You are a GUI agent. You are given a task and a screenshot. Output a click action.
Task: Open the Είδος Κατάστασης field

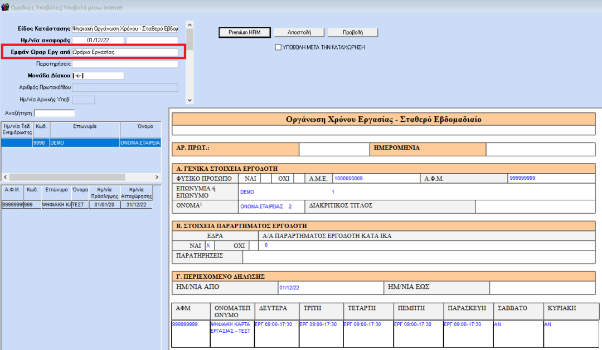click(125, 28)
